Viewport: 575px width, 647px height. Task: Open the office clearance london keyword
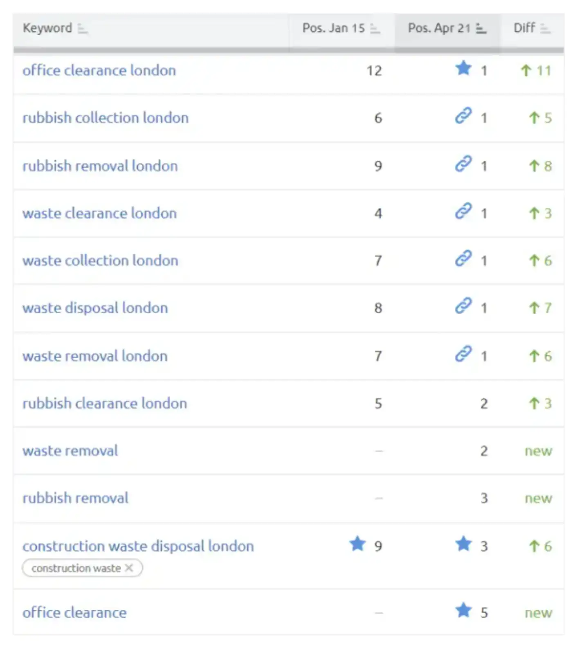(x=99, y=70)
